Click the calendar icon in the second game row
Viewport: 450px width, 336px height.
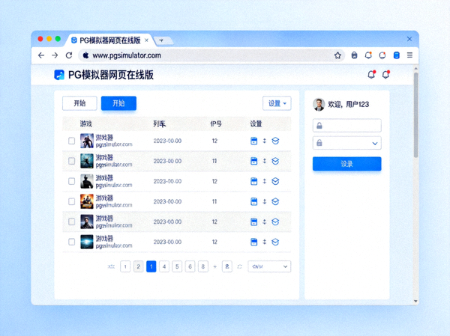point(253,161)
